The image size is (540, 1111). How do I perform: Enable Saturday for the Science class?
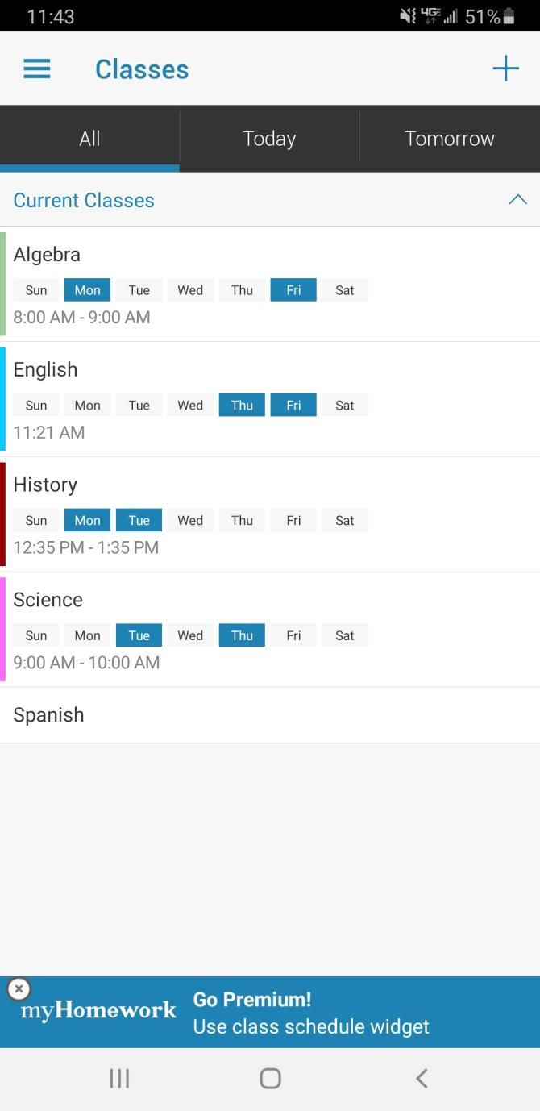point(344,635)
